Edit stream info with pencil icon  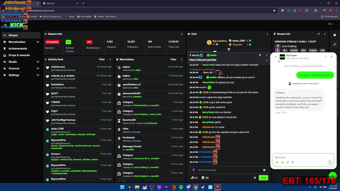(x=318, y=34)
